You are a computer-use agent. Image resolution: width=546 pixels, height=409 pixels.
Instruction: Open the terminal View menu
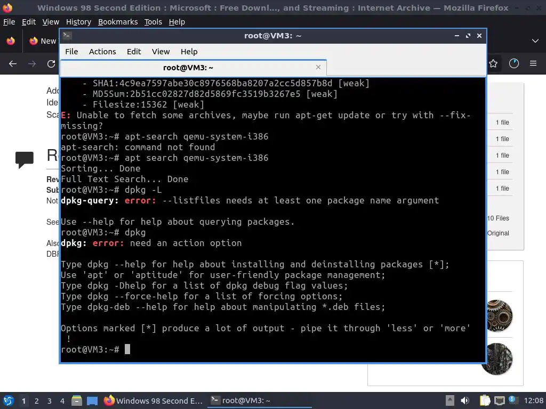coord(160,52)
